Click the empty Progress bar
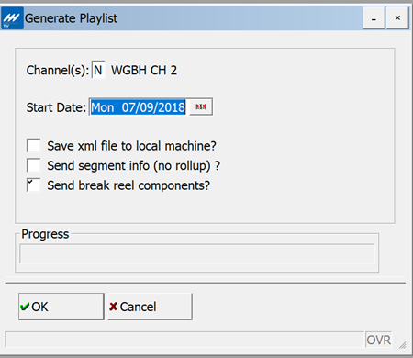 click(x=197, y=253)
